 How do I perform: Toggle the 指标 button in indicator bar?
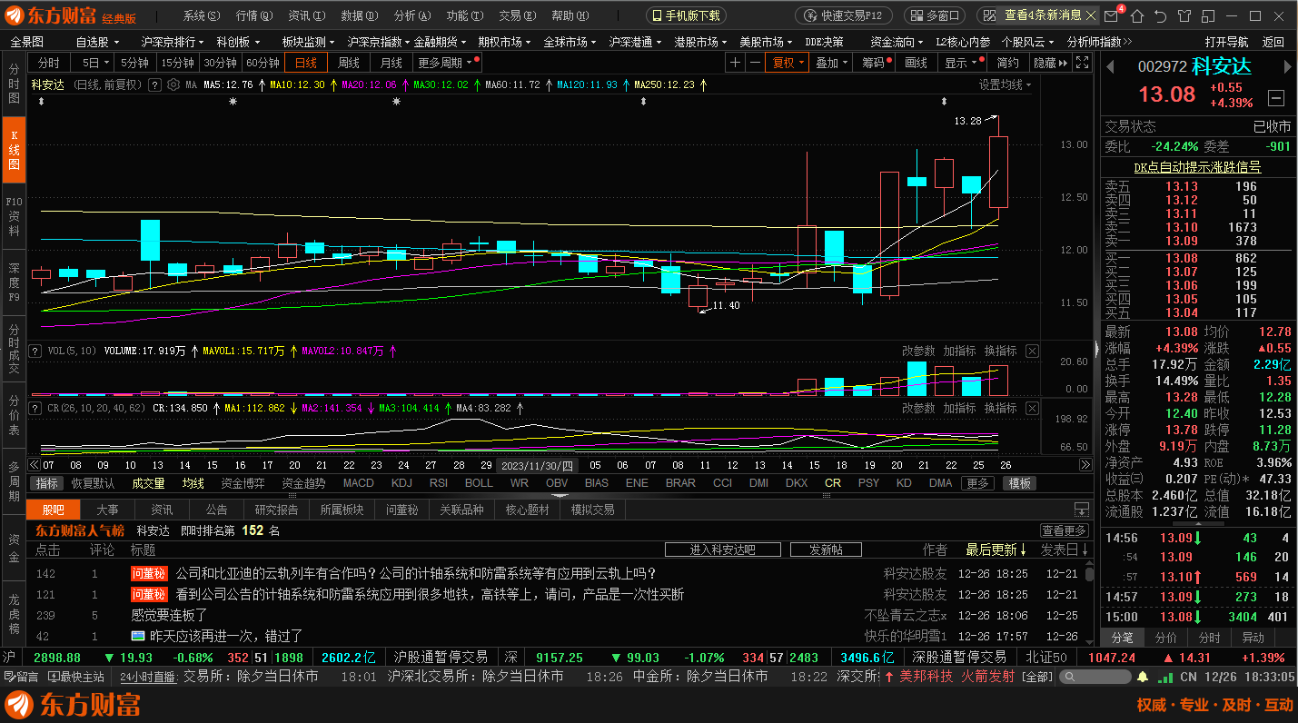pos(46,483)
